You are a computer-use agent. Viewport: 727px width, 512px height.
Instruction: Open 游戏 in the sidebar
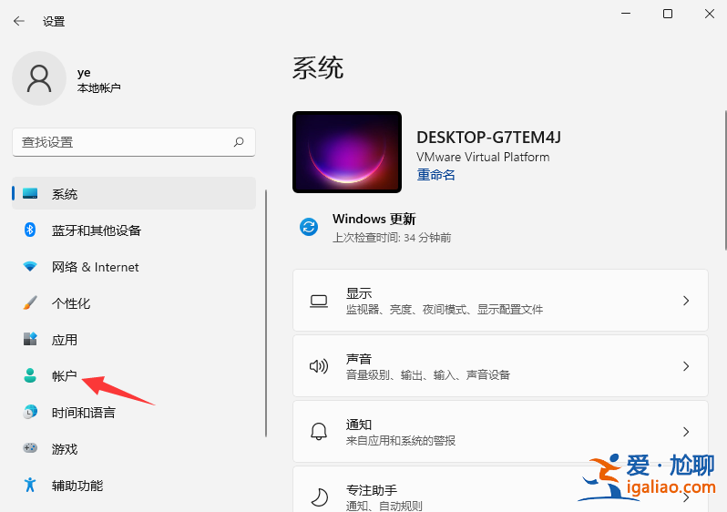coord(134,448)
